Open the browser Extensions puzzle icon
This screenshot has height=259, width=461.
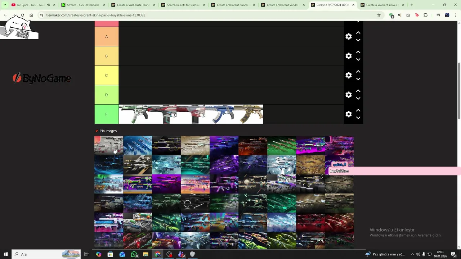[x=426, y=15]
